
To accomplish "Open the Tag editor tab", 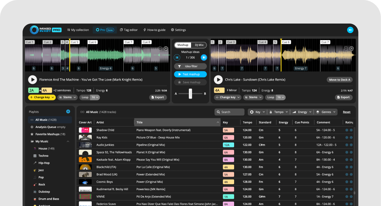I will pyautogui.click(x=129, y=30).
